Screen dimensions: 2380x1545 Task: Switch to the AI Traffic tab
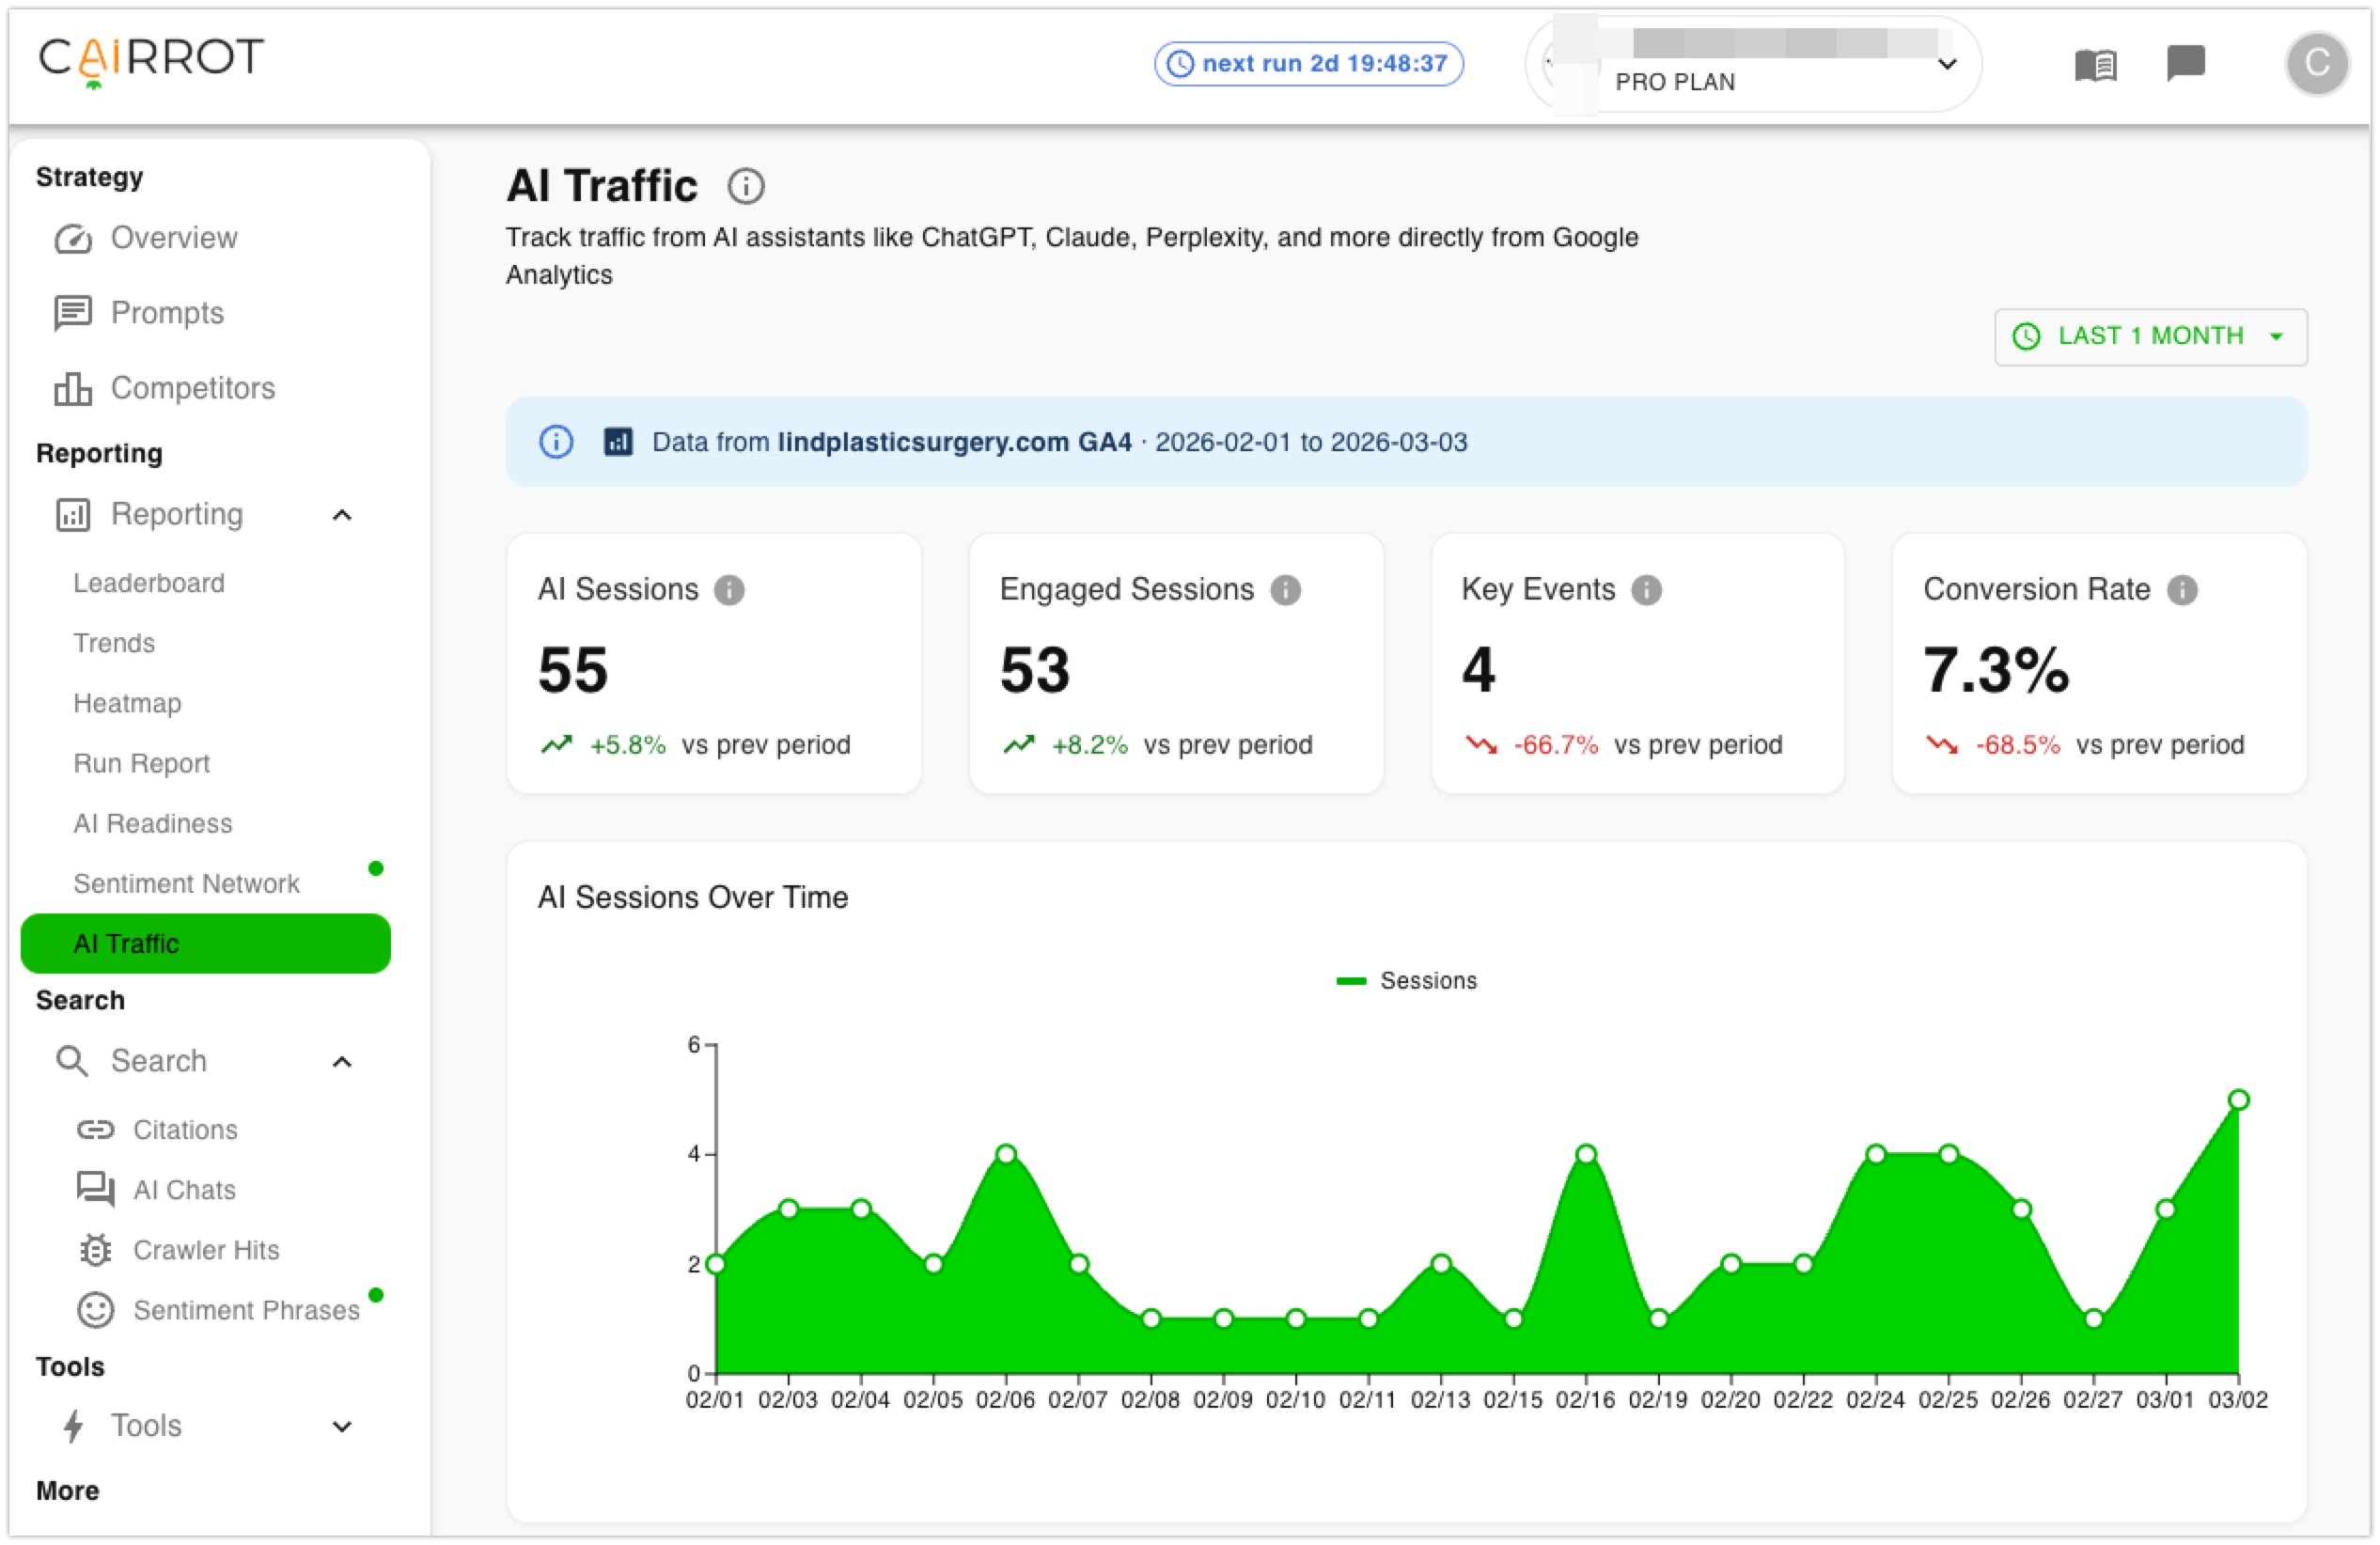(128, 943)
